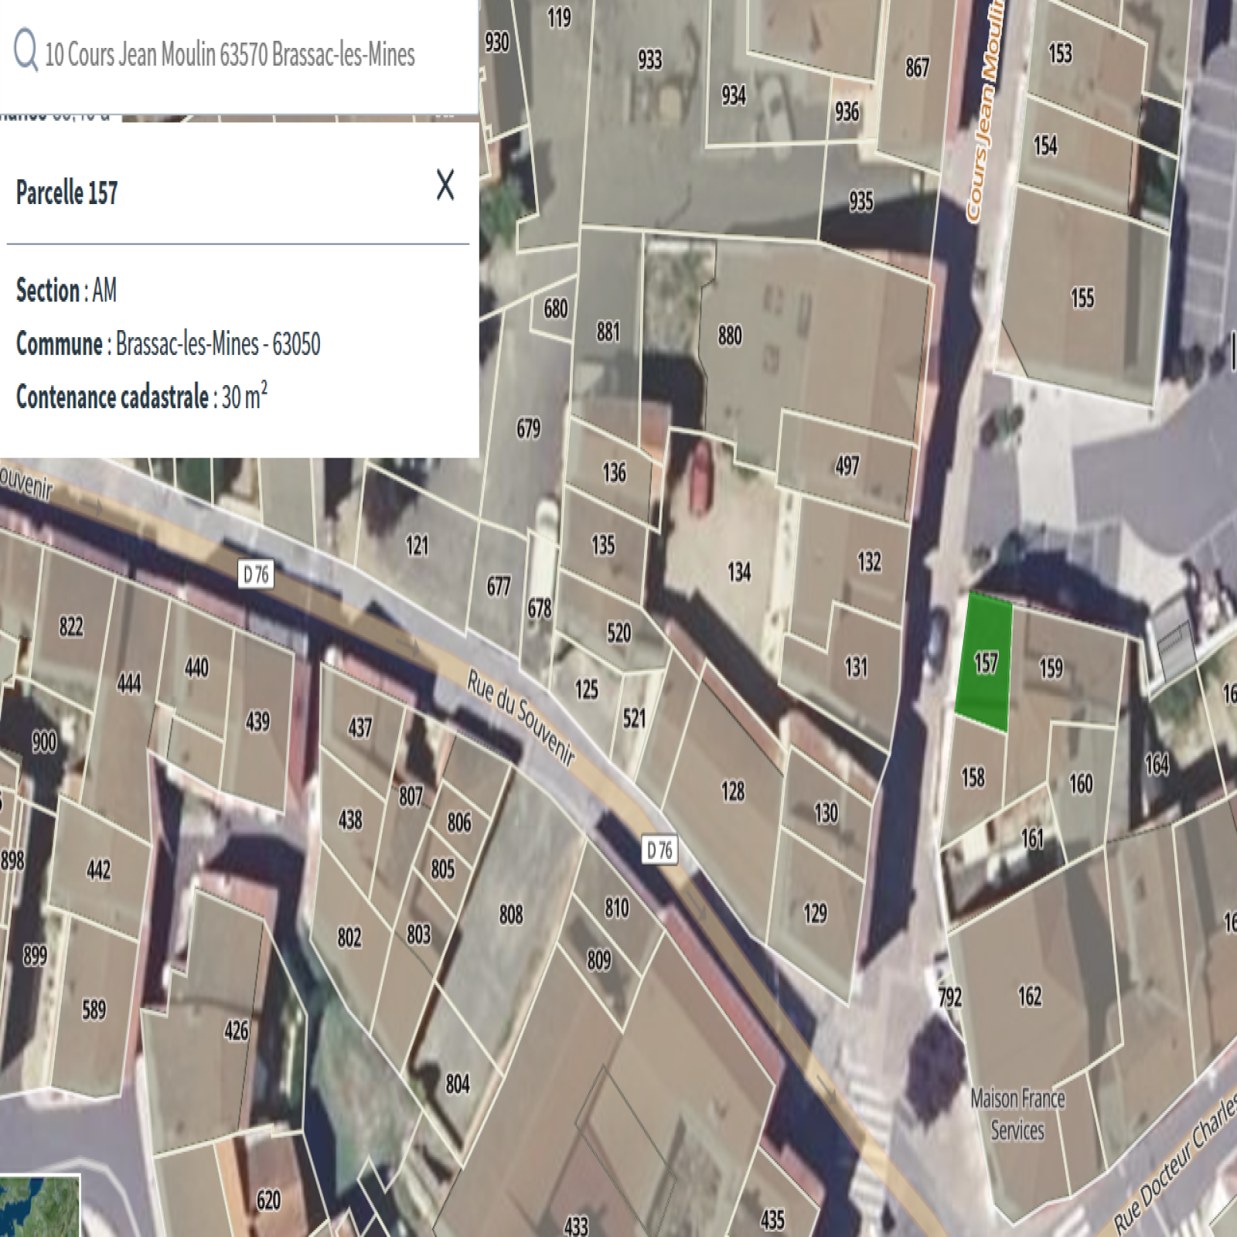
Task: Click the D 76 road shield near parcel 121
Action: [256, 574]
